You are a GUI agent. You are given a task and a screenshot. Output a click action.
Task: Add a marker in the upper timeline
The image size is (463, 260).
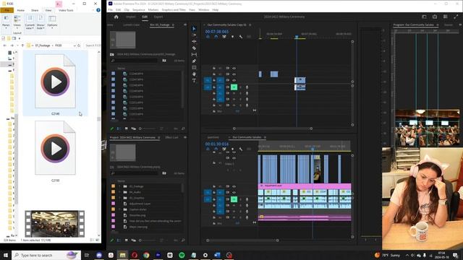tap(232, 37)
